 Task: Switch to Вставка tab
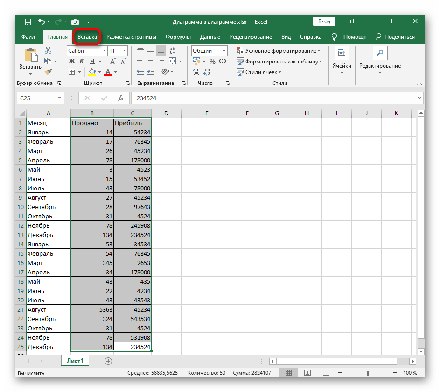tap(87, 37)
